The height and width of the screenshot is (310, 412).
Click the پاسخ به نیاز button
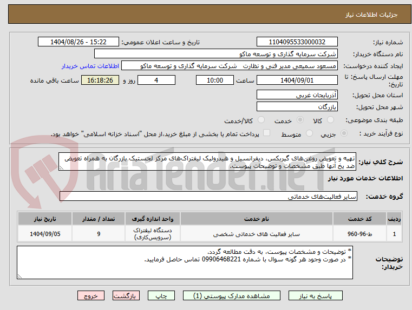tap(315, 295)
